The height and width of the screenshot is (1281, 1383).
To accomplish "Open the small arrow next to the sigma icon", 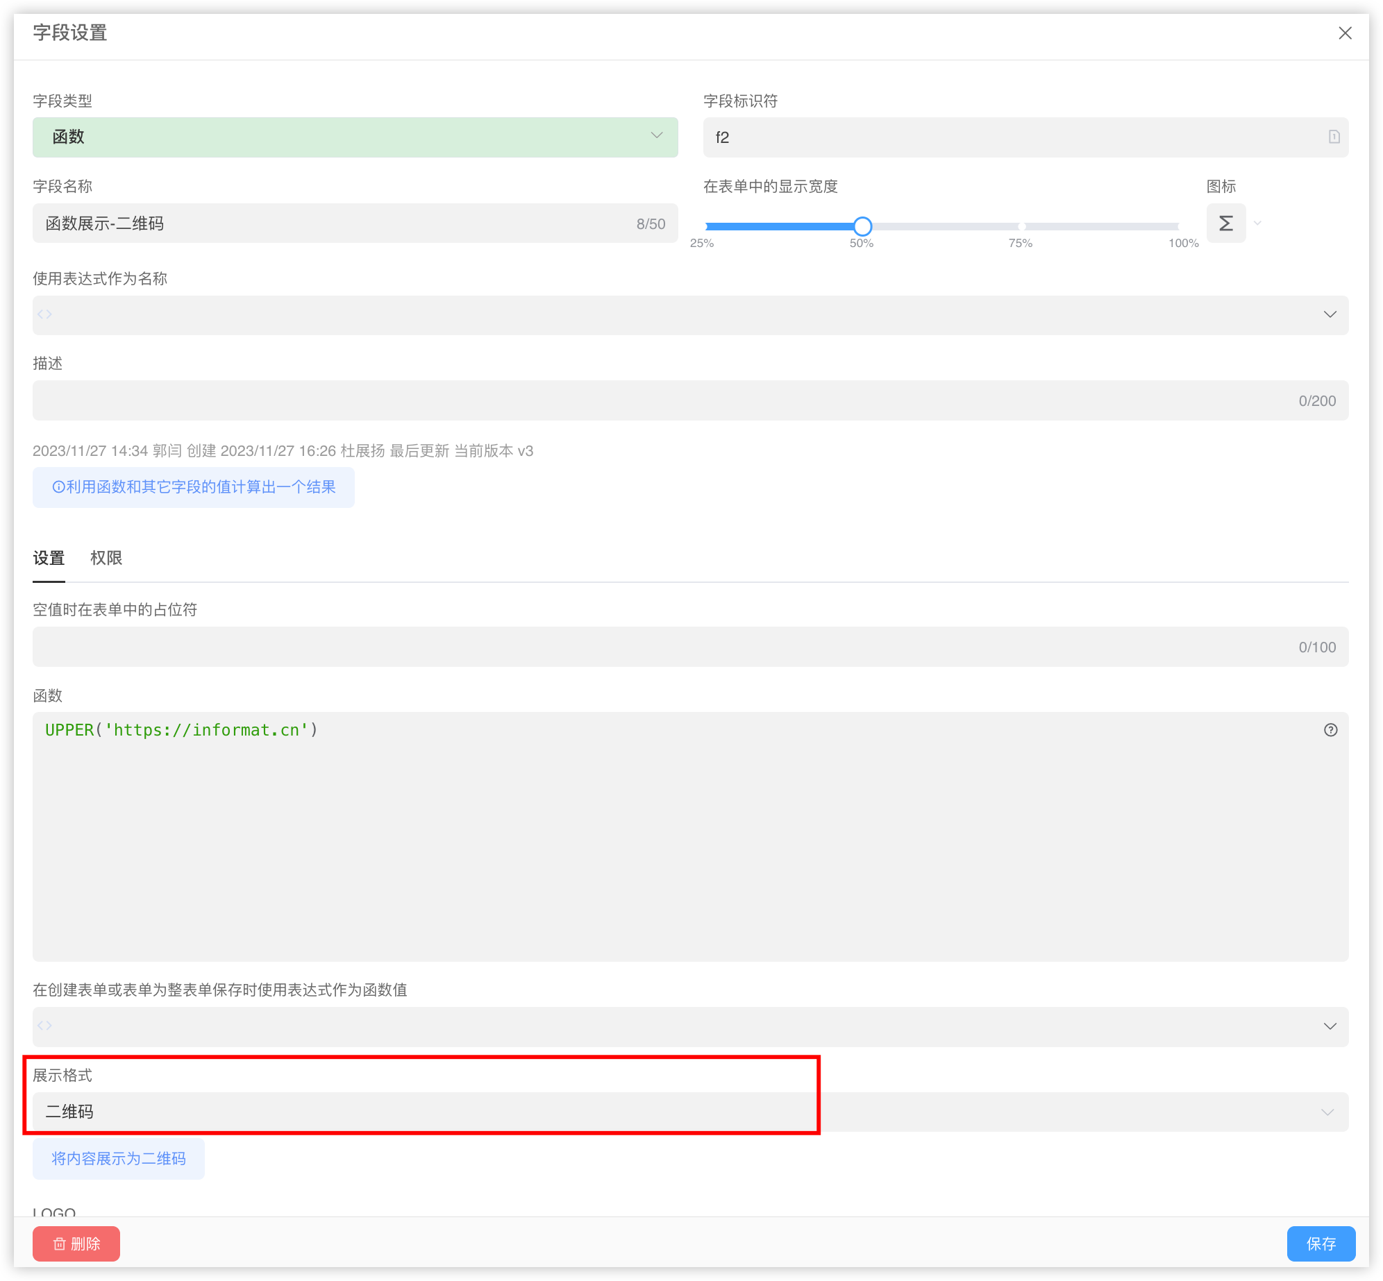I will coord(1257,223).
